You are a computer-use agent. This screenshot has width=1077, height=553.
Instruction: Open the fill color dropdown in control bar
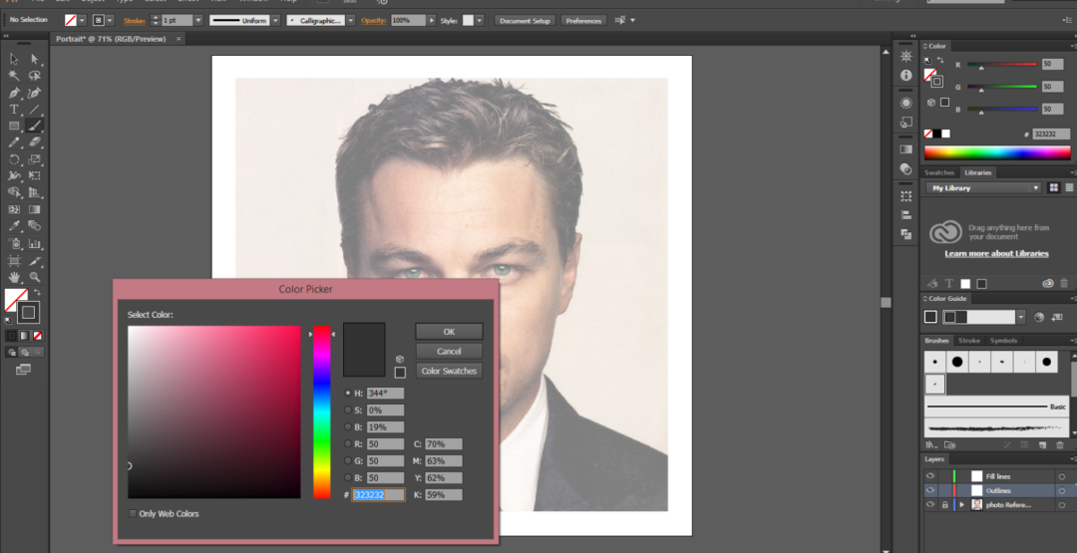tap(83, 21)
